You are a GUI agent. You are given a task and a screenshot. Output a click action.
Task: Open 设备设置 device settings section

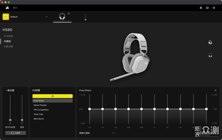pos(8,46)
